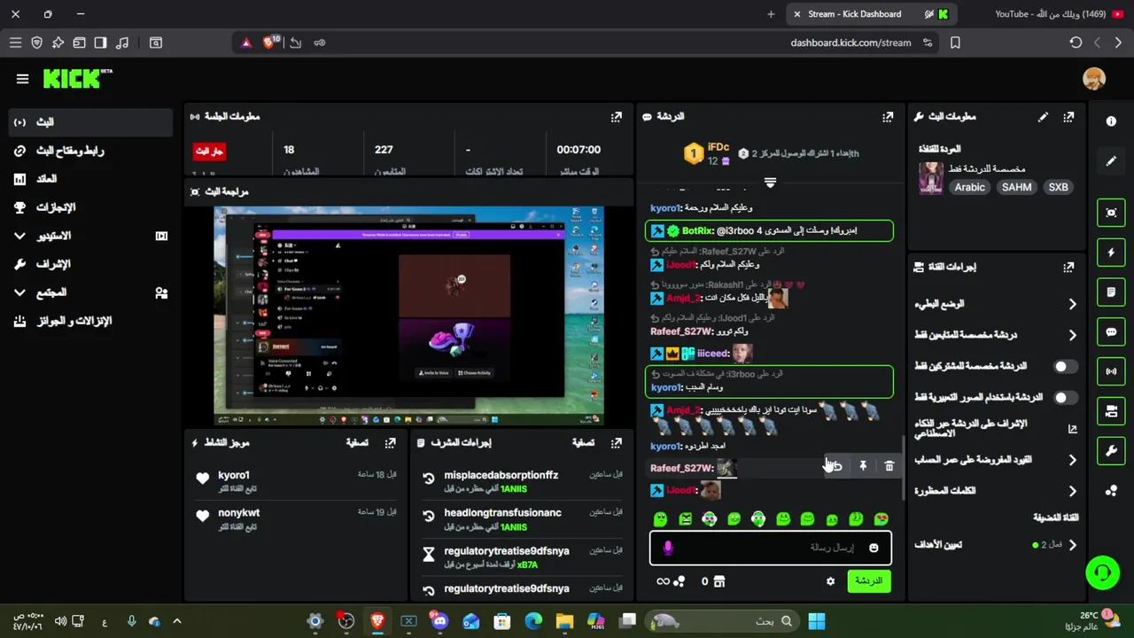Viewport: 1134px width, 638px height.
Task: Select the Stream sidebar item
Action: pos(90,122)
